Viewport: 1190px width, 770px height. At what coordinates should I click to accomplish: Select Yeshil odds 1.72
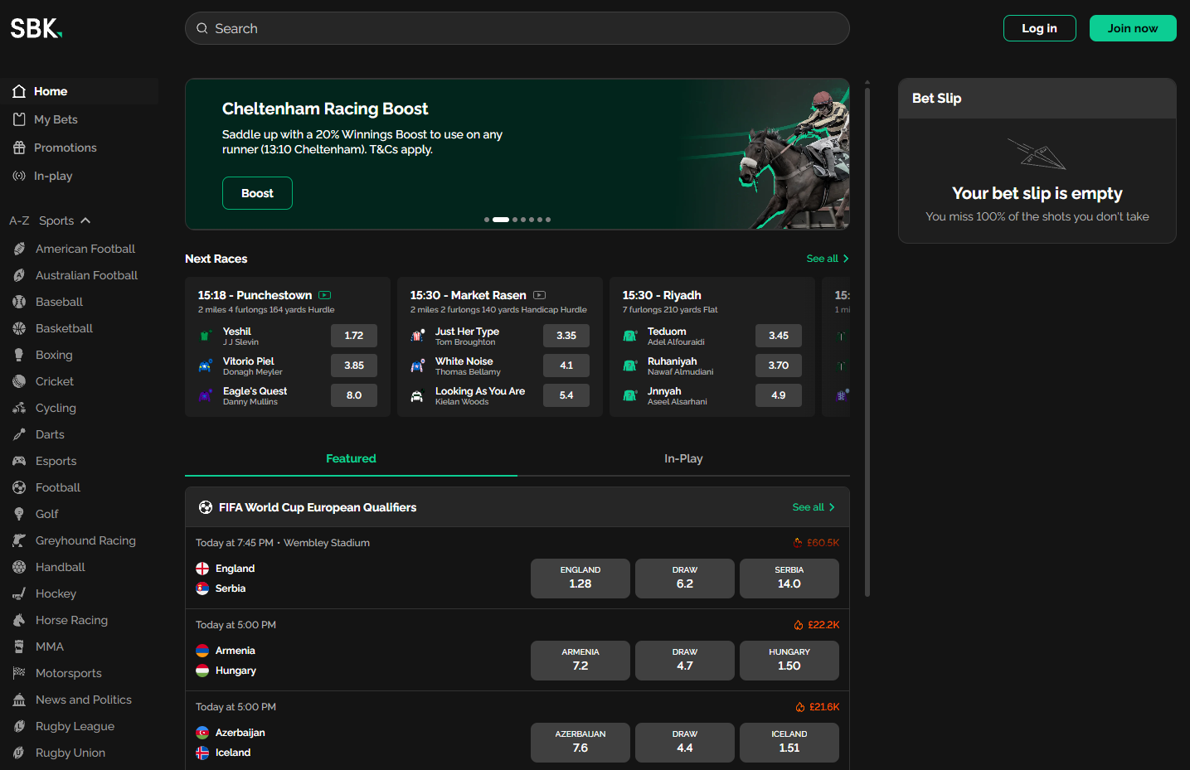(354, 336)
